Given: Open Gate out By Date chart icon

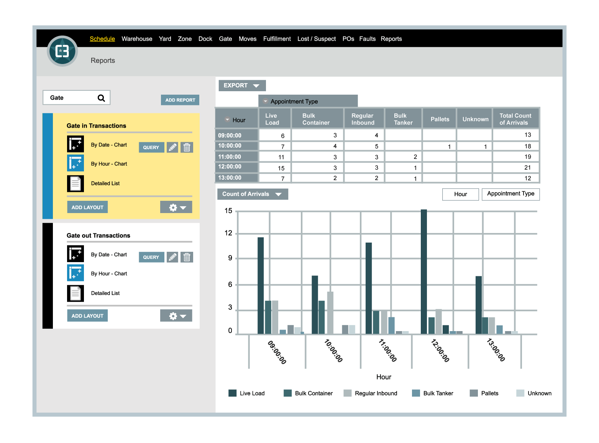Looking at the screenshot, I should 75,254.
